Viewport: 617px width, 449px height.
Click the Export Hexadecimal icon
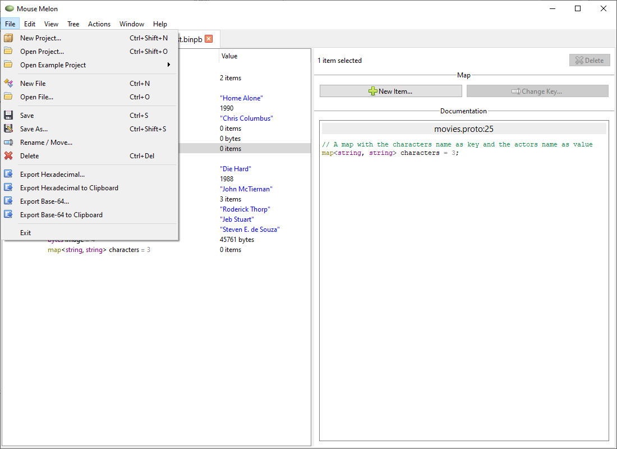click(8, 174)
